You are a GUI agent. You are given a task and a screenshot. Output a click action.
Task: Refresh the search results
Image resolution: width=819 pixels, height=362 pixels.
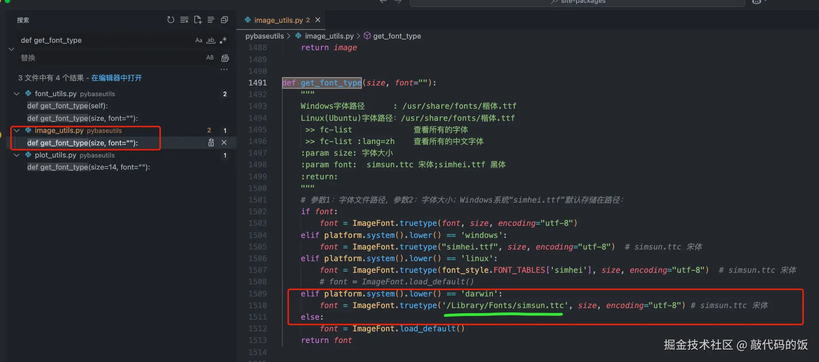pos(170,20)
